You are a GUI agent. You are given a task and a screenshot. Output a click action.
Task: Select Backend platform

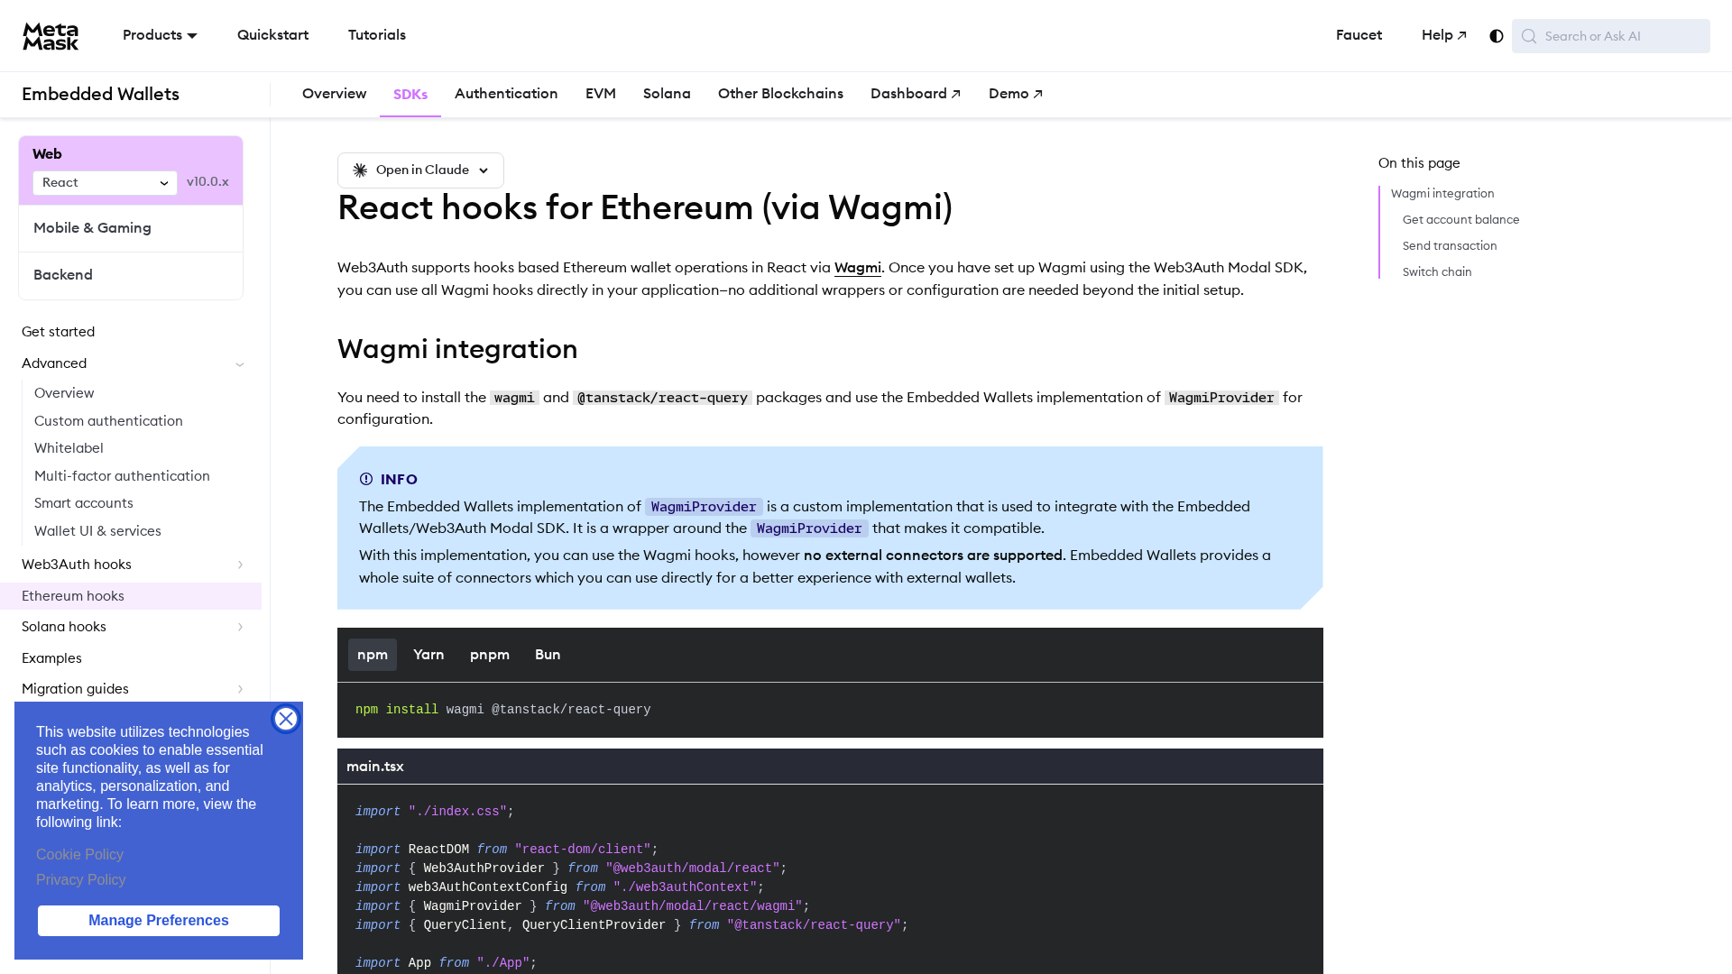131,275
